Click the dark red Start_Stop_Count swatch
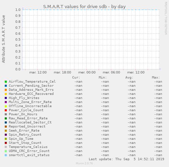This screenshot has height=167, width=169. coord(6,143)
